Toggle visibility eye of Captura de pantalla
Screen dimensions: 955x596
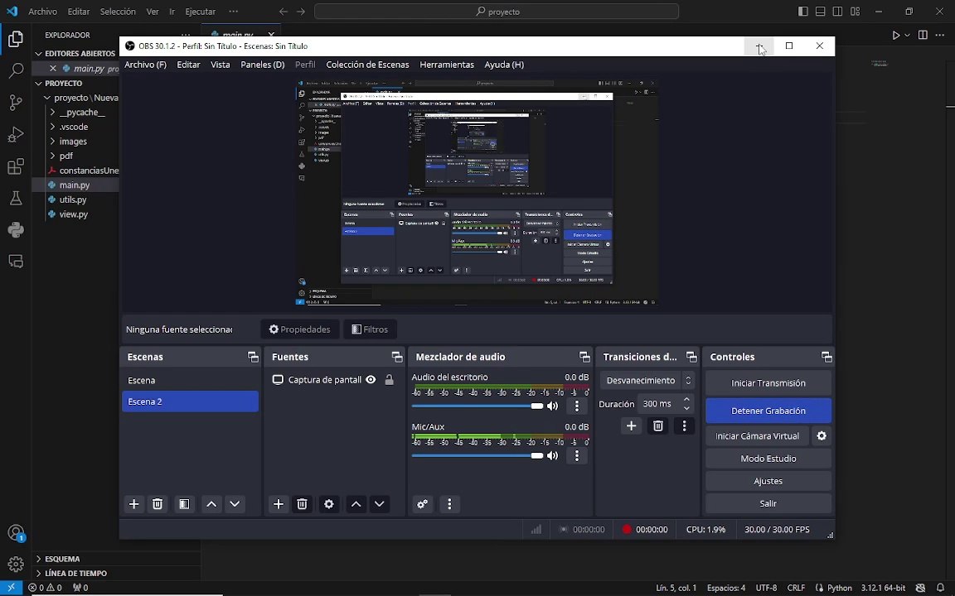click(x=371, y=380)
